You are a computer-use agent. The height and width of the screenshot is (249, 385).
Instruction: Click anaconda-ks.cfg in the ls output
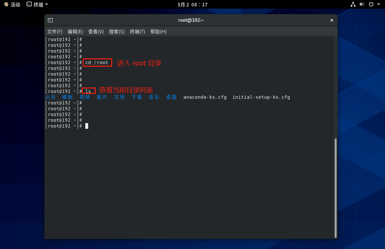(x=205, y=97)
